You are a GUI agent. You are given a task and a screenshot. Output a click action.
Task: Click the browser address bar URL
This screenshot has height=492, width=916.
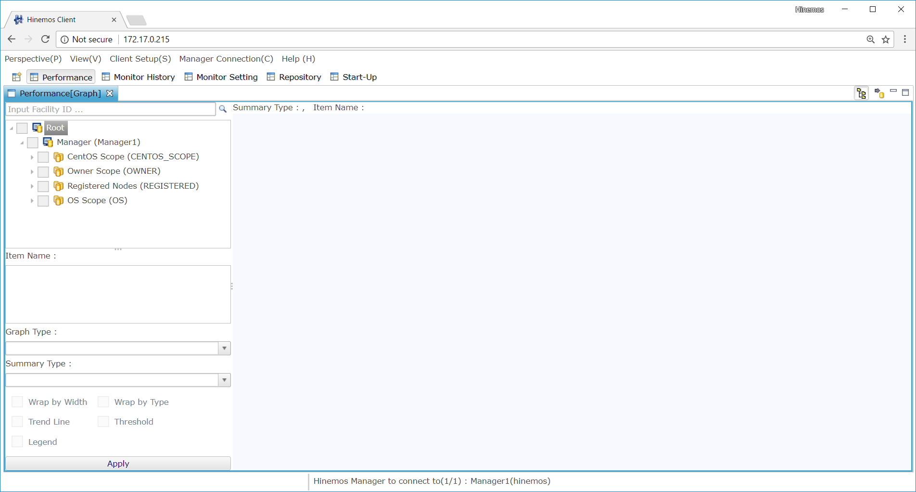[146, 39]
